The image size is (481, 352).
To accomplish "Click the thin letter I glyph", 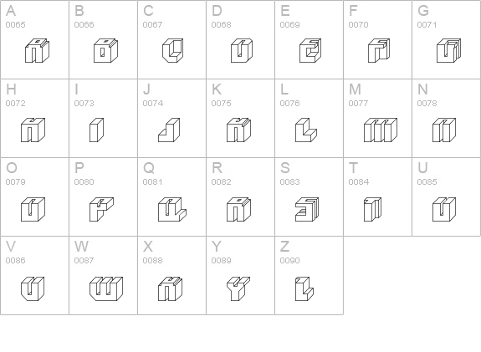I will pyautogui.click(x=97, y=130).
